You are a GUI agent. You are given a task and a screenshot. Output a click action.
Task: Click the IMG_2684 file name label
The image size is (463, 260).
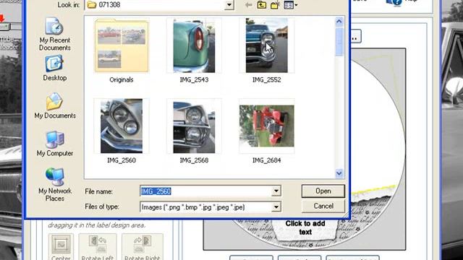(267, 160)
